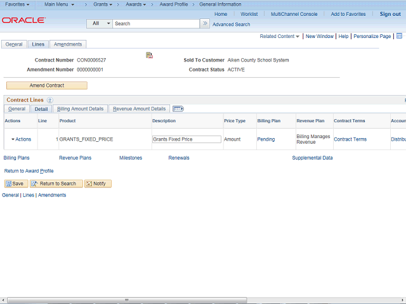Screen dimensions: 406x304
Task: Select the Contract Lines Detail tab
Action: click(x=41, y=109)
